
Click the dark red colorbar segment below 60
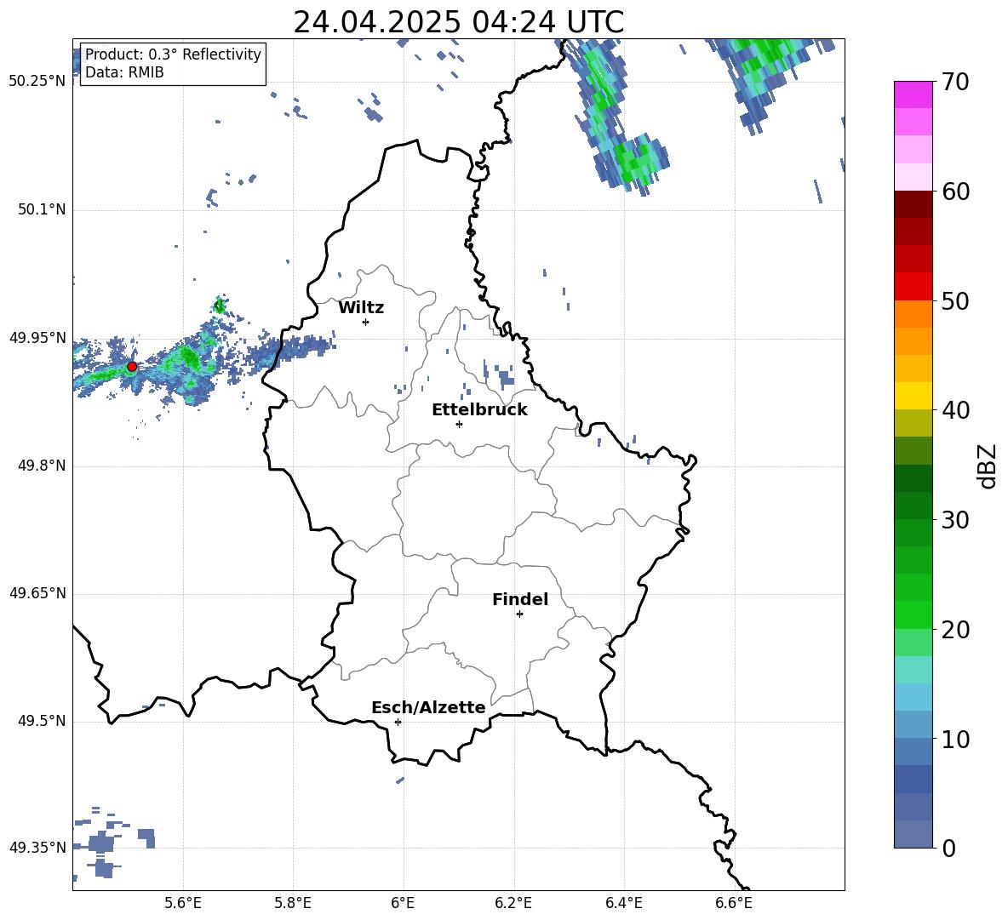pos(913,204)
